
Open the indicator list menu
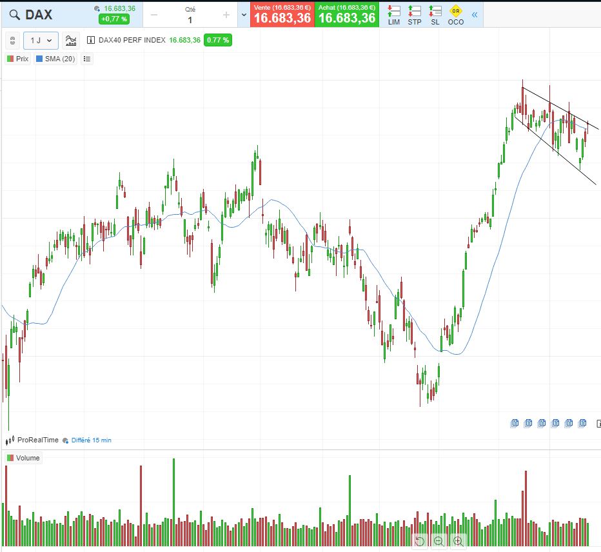pyautogui.click(x=87, y=59)
